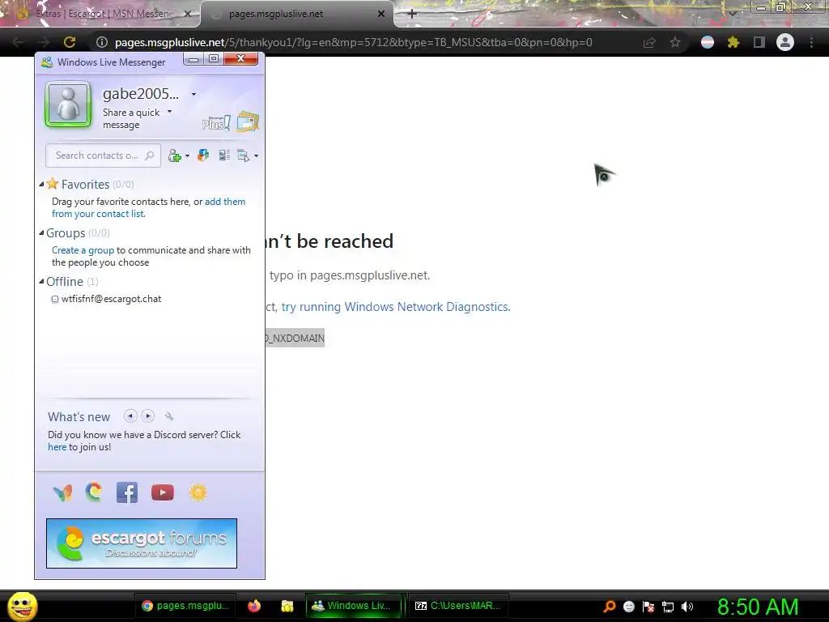The image size is (829, 622).
Task: Collapse the Groups section
Action: coord(41,232)
